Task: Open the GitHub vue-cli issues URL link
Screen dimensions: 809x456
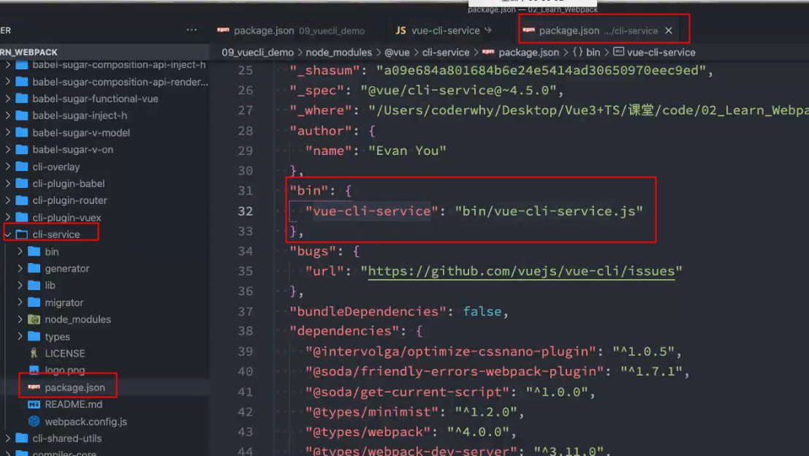Action: pos(521,271)
